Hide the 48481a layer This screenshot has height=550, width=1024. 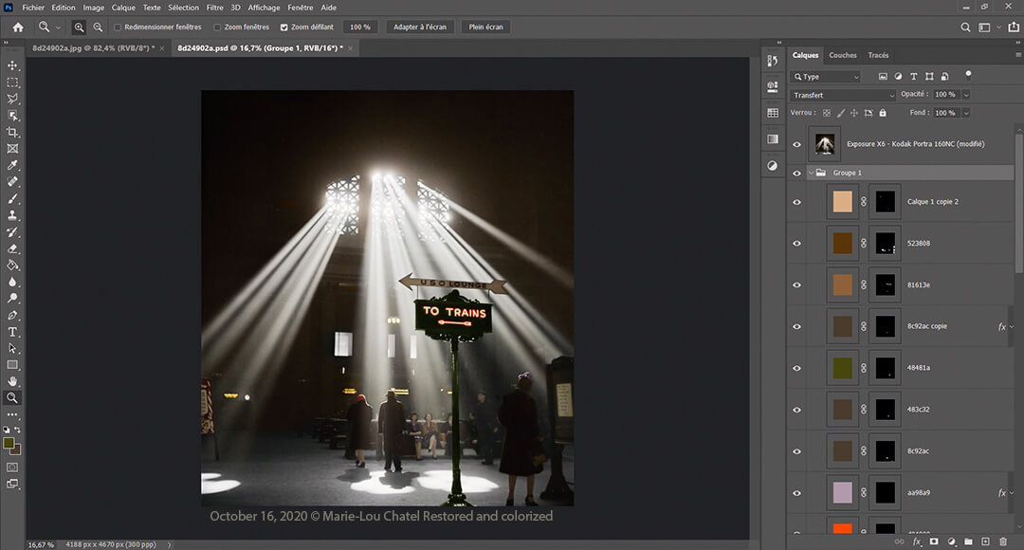tap(796, 368)
